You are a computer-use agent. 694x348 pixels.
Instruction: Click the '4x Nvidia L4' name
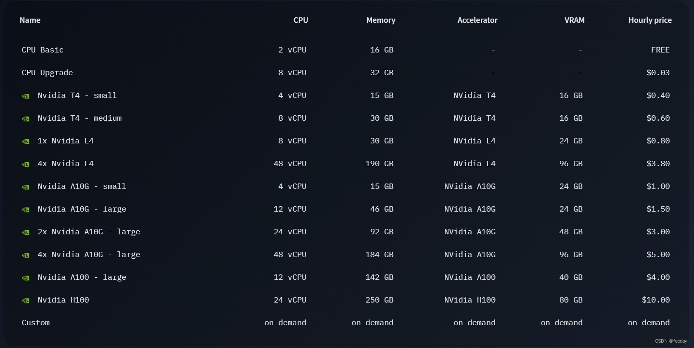pyautogui.click(x=66, y=164)
